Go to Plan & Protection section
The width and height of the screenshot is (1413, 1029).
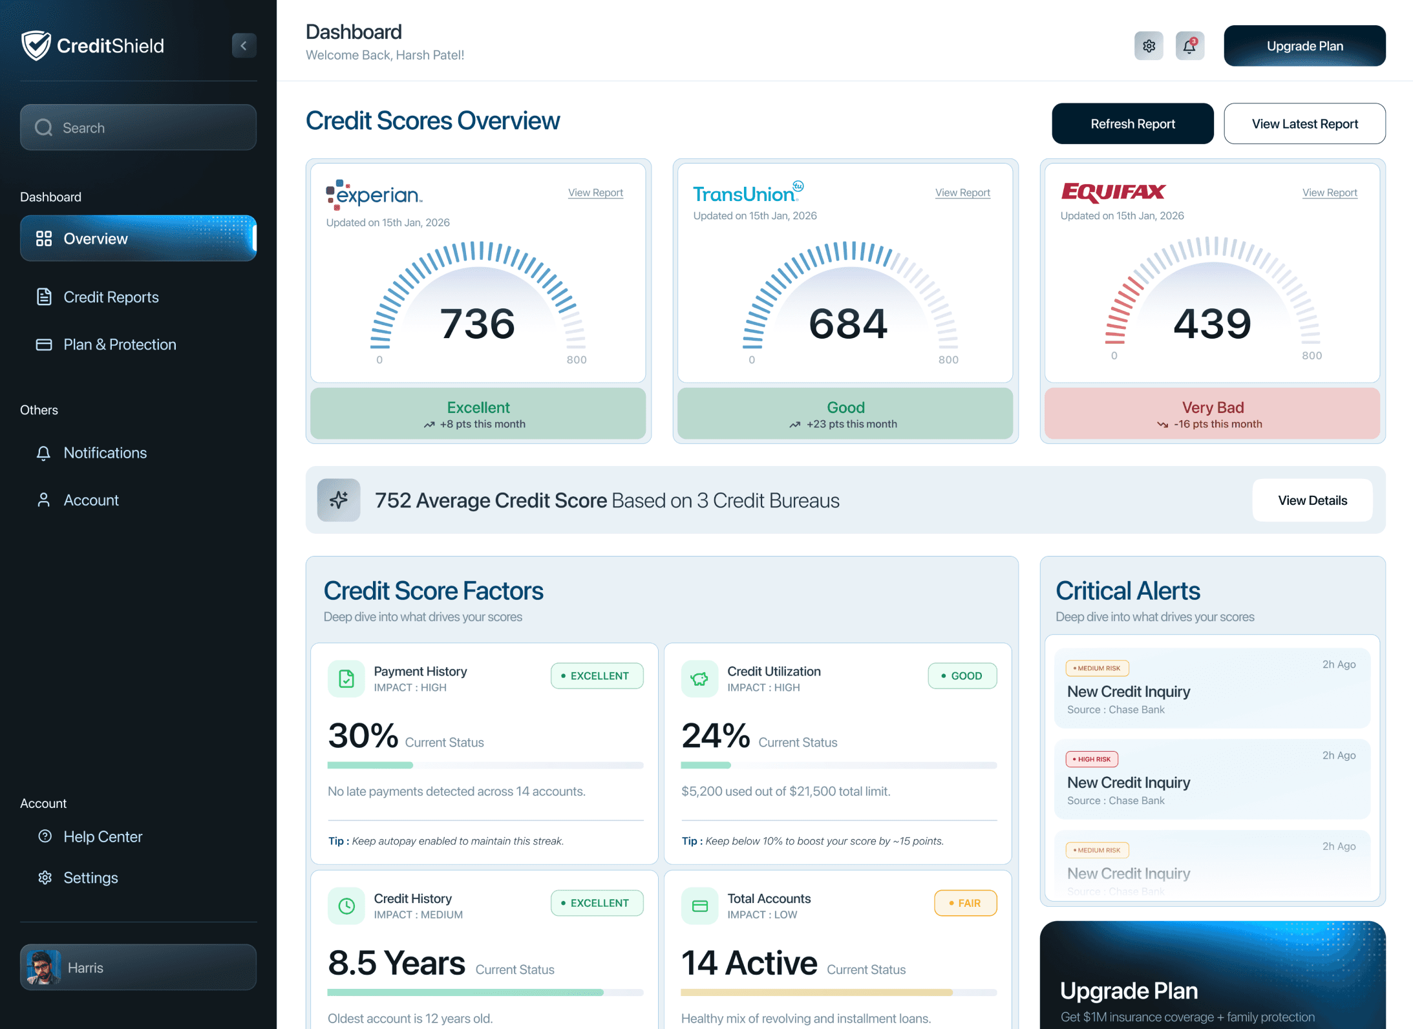(x=120, y=345)
